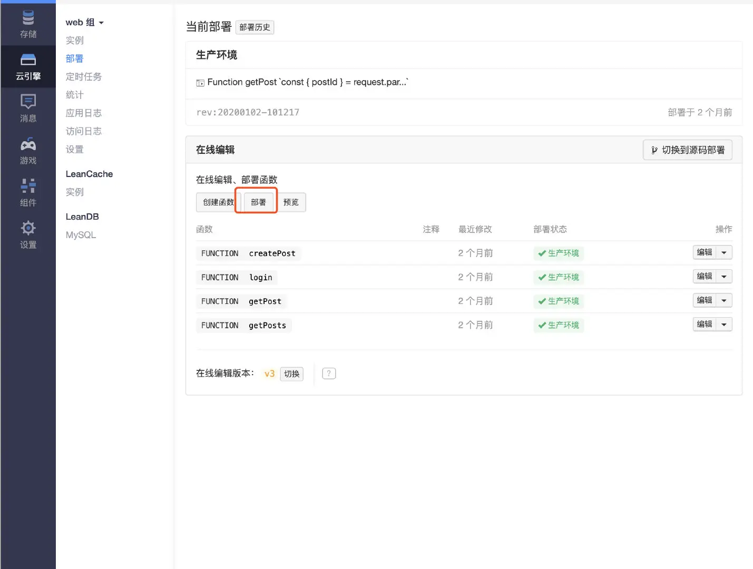Click 切换到源码部署 button
753x569 pixels.
pyautogui.click(x=688, y=150)
